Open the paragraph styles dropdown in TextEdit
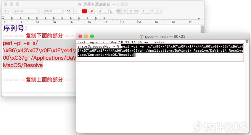The image size is (251, 135). click(x=7, y=11)
